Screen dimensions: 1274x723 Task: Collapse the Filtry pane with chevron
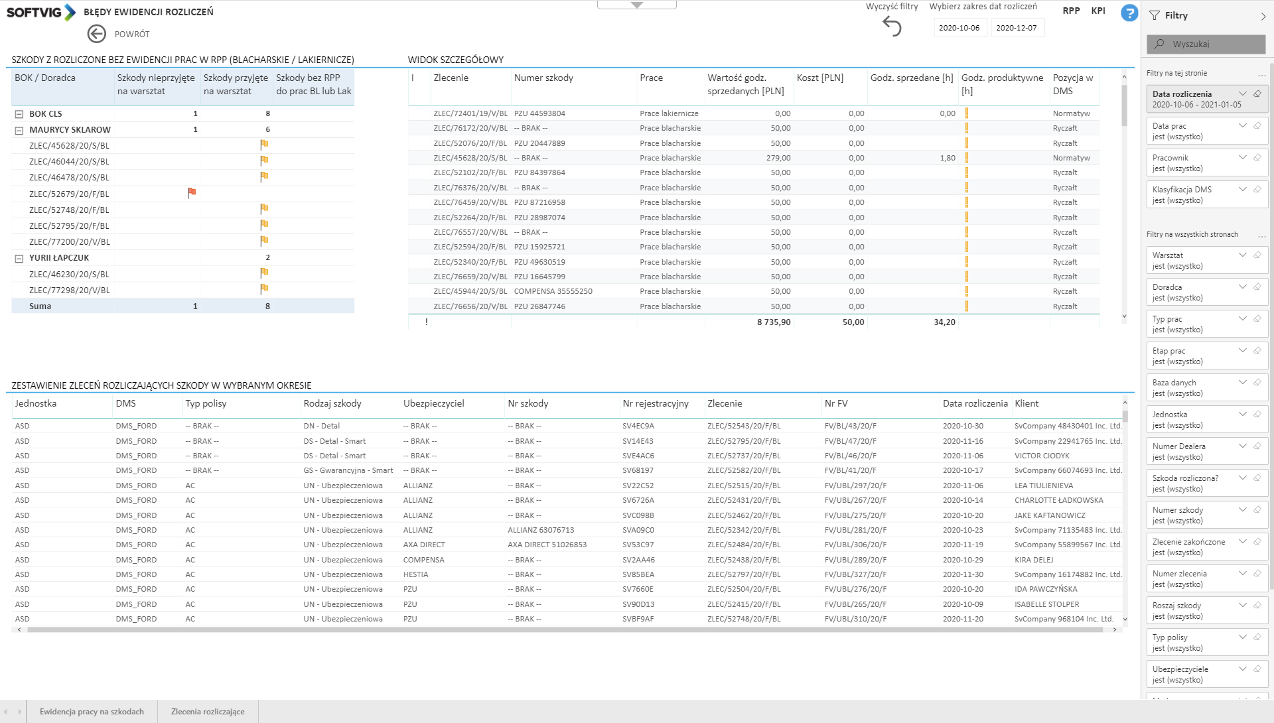click(1262, 16)
